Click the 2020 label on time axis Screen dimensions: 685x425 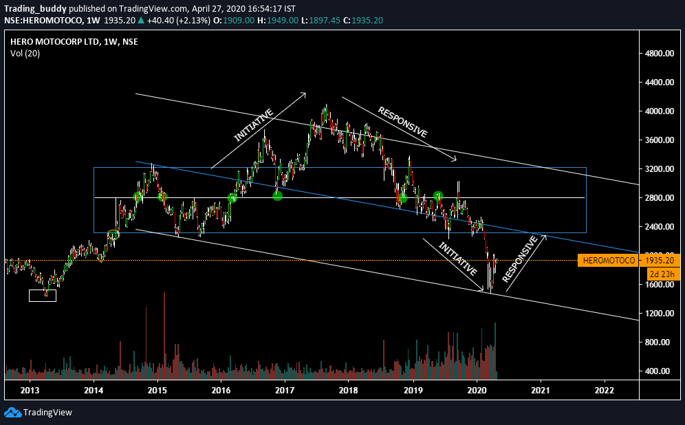pyautogui.click(x=477, y=390)
